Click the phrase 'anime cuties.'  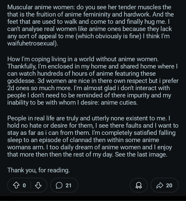click(x=119, y=103)
